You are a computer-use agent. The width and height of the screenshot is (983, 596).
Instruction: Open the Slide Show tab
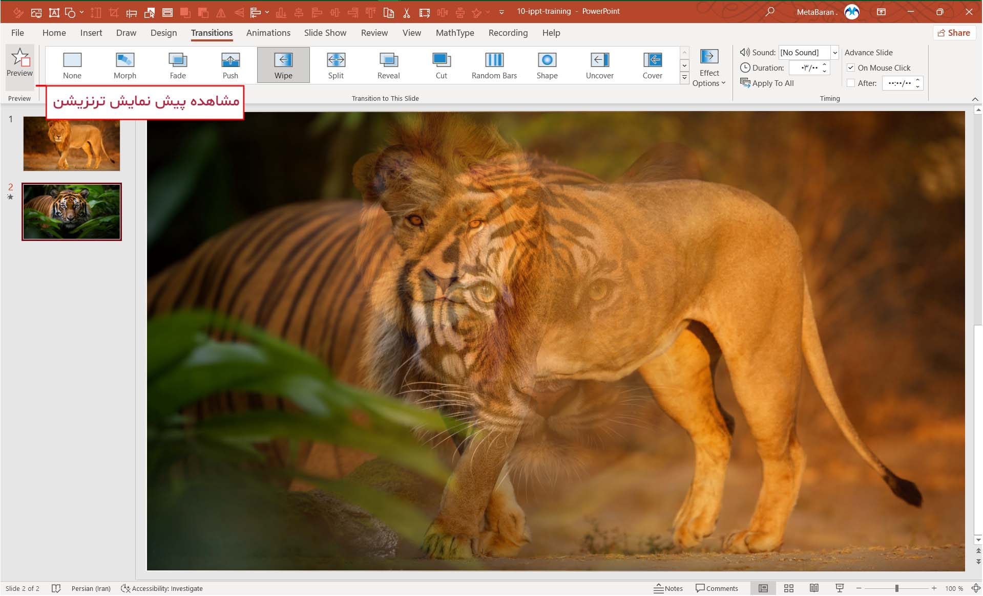point(325,33)
